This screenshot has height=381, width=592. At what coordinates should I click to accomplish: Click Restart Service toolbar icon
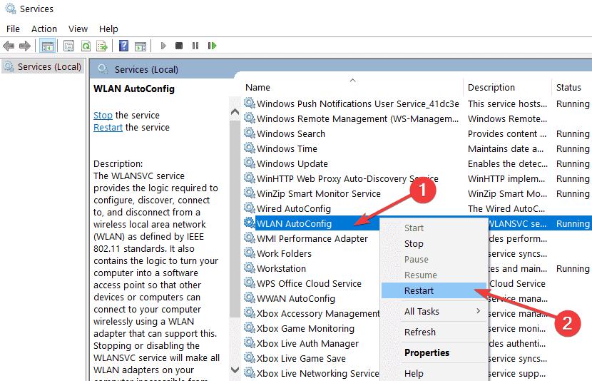point(212,46)
